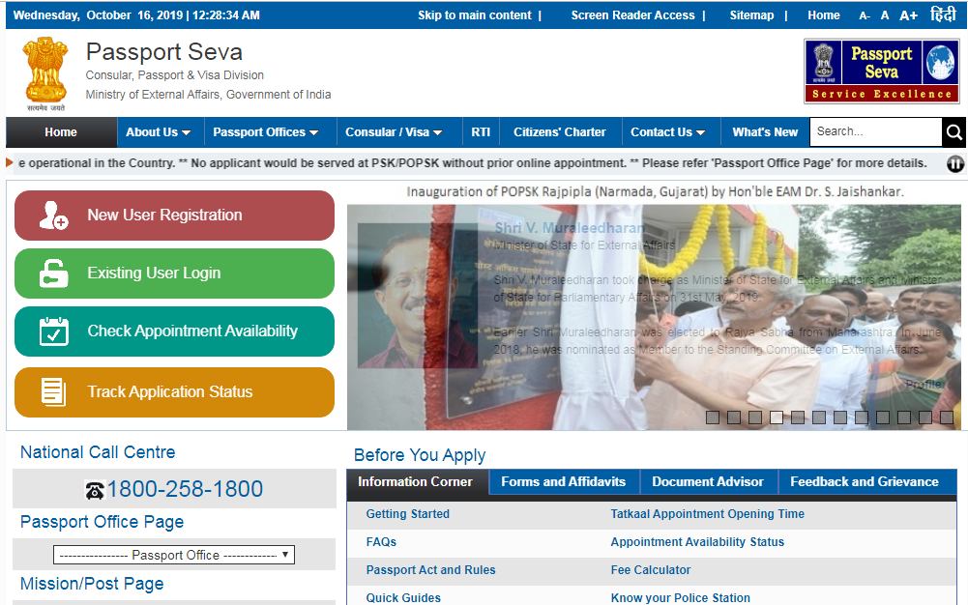Reset font size with the plain A
Image resolution: width=968 pixels, height=605 pixels.
tap(885, 15)
